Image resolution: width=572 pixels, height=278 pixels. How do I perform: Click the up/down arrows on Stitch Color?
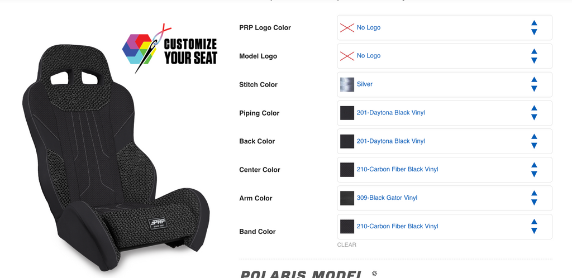coord(534,84)
